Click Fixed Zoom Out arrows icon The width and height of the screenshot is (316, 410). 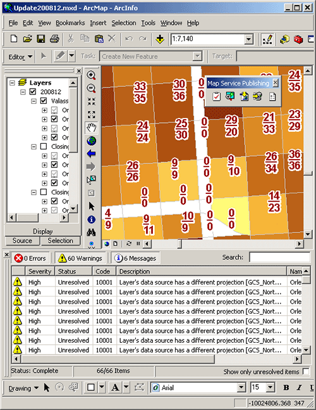click(x=91, y=115)
